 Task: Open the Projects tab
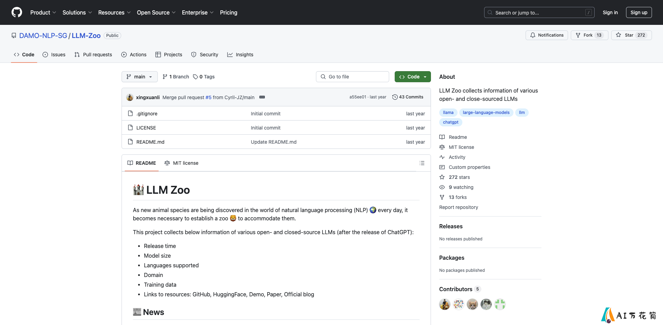point(169,55)
